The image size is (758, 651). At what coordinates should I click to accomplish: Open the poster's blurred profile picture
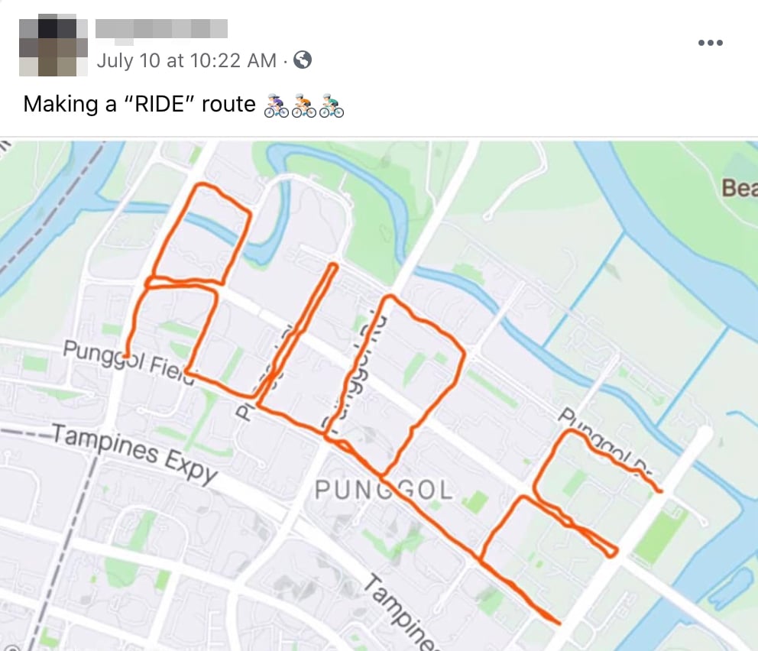[x=53, y=47]
